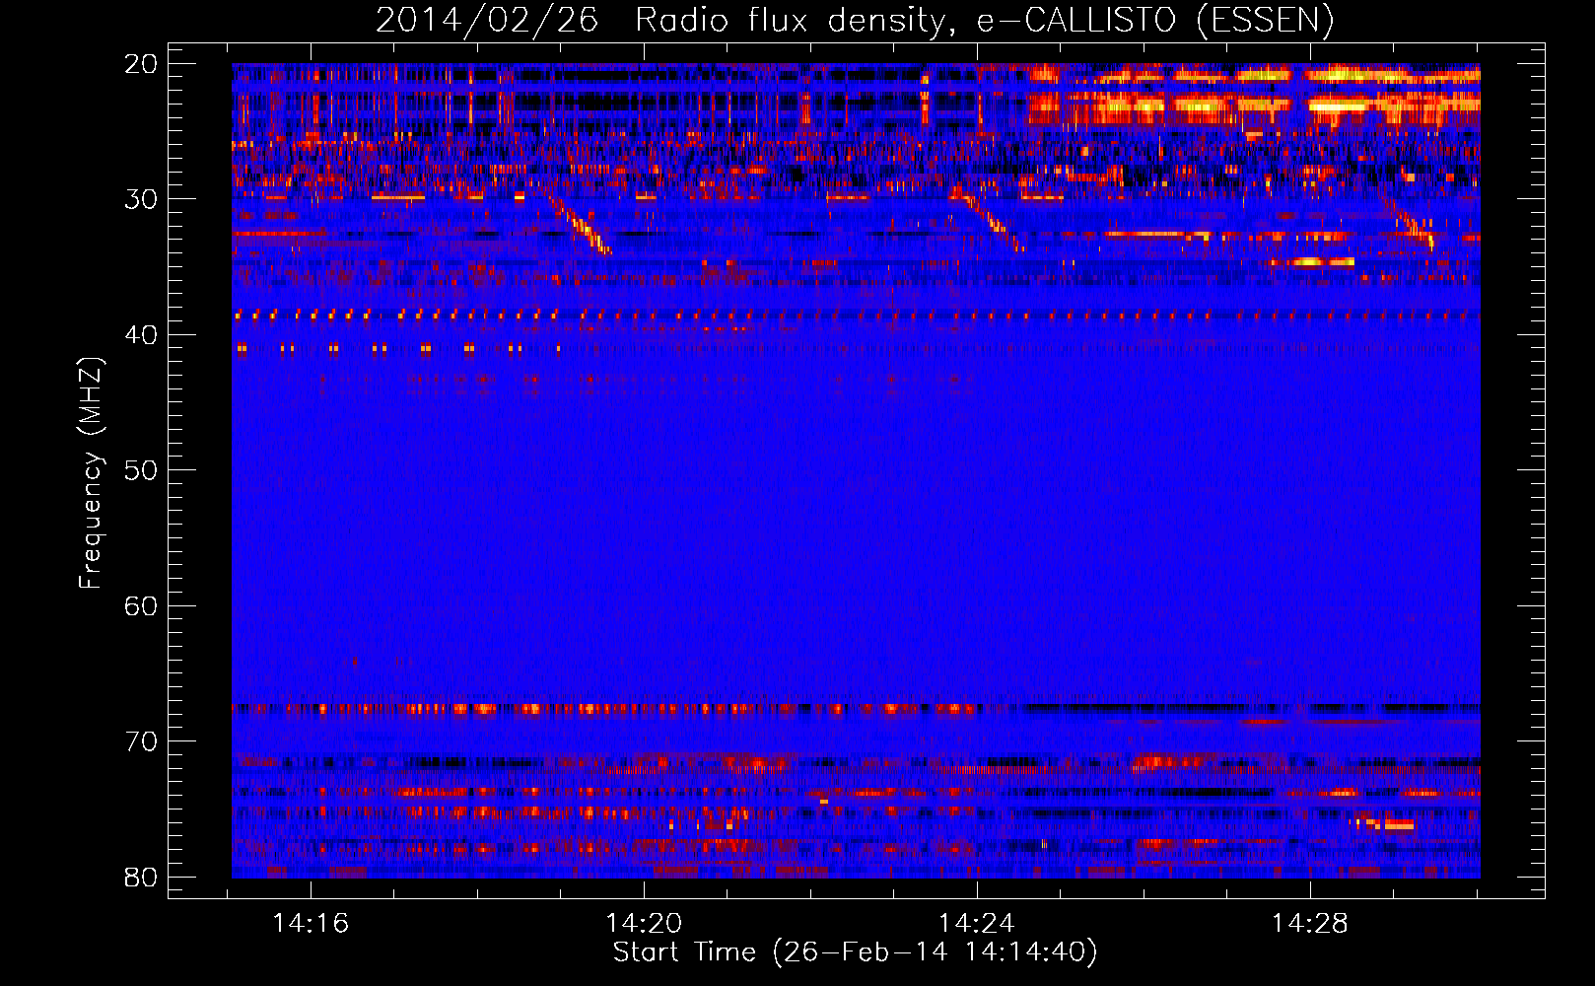Click the time tick label 14:16

311,923
